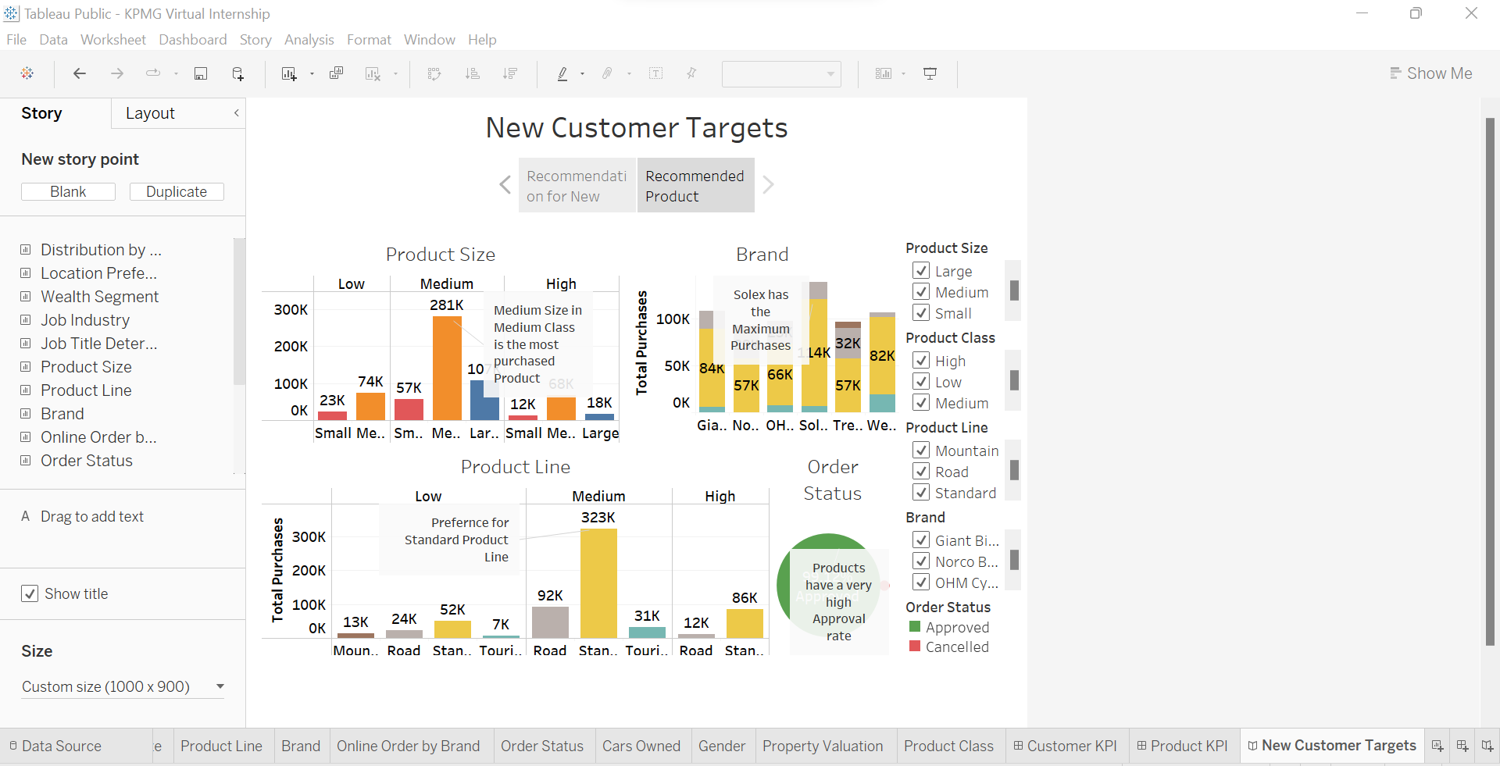Open the Worksheet menu
The width and height of the screenshot is (1500, 766).
point(113,40)
